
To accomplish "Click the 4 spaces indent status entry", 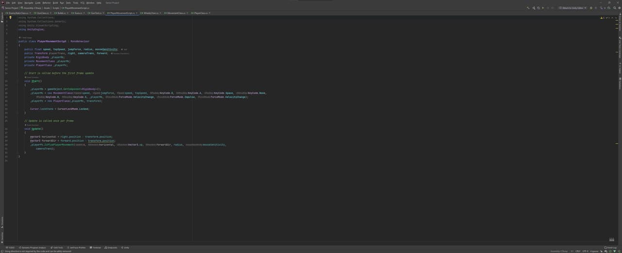I will 594,251.
